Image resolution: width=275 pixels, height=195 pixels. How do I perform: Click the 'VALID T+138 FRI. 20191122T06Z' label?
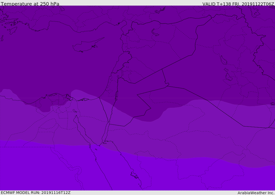tap(238, 4)
